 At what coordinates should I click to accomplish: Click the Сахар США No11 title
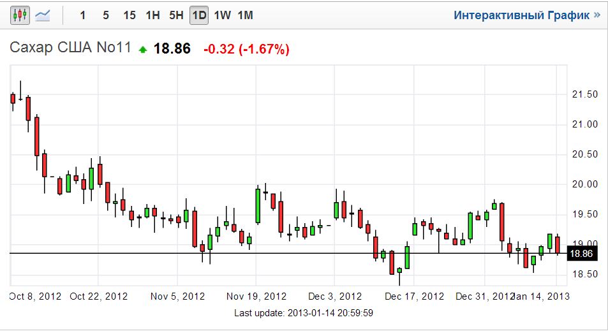click(71, 47)
